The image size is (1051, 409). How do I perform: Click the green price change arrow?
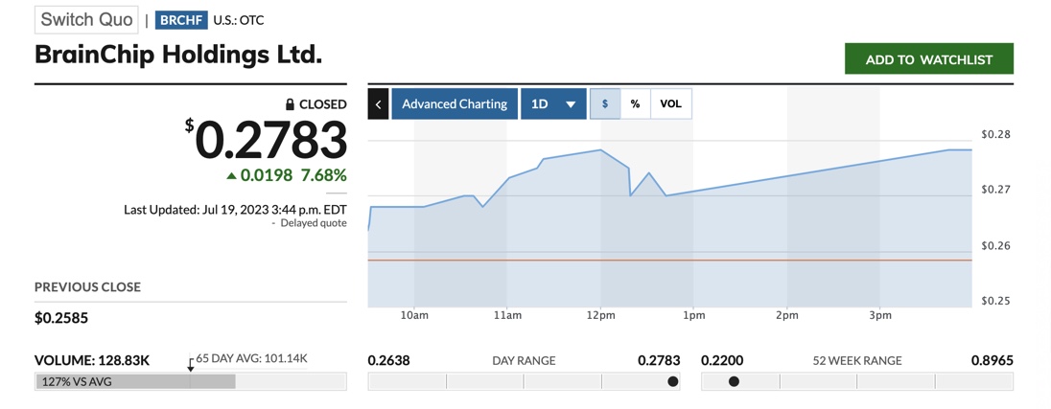[x=231, y=176]
